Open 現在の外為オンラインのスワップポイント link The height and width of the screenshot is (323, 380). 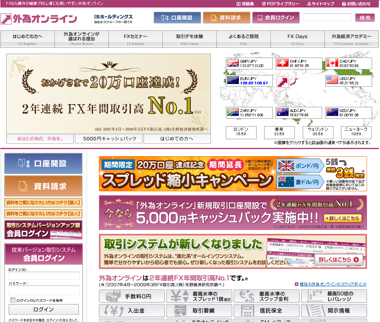click(333, 284)
